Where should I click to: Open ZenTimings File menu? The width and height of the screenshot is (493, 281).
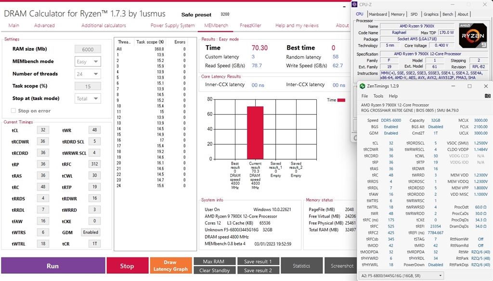365,96
